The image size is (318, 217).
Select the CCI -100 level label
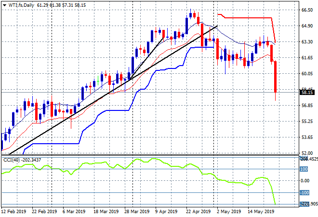click(x=305, y=192)
